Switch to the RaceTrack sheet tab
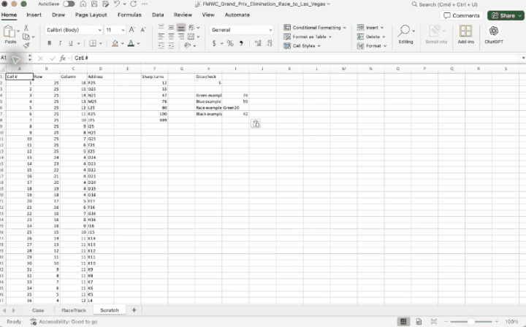The height and width of the screenshot is (327, 526). coord(74,310)
